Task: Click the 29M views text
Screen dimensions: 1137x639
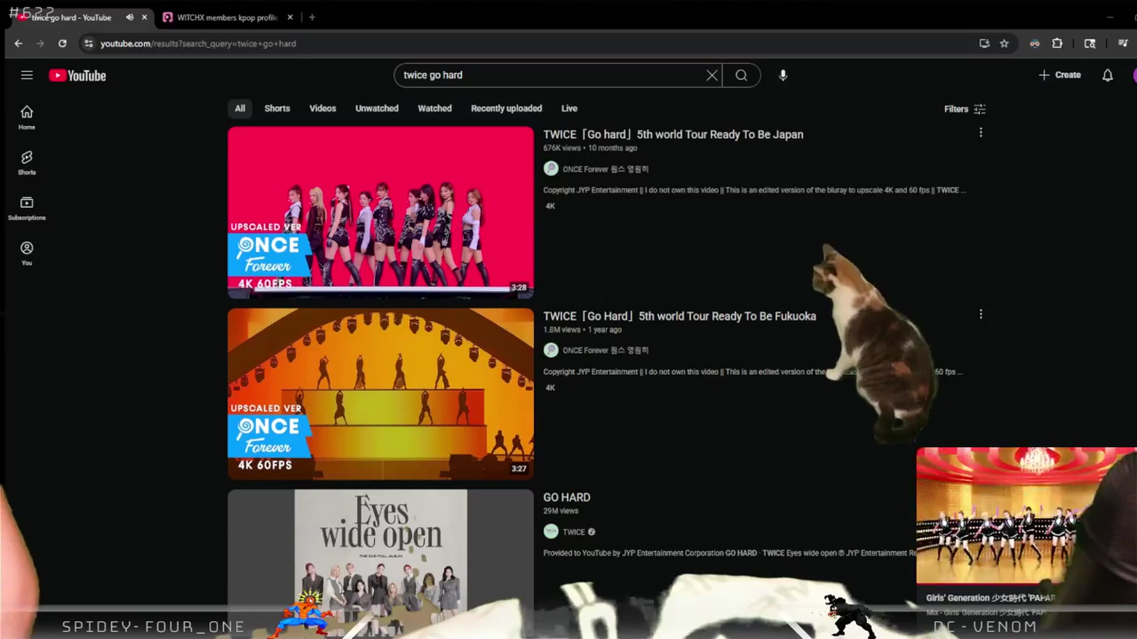Action: pyautogui.click(x=561, y=511)
